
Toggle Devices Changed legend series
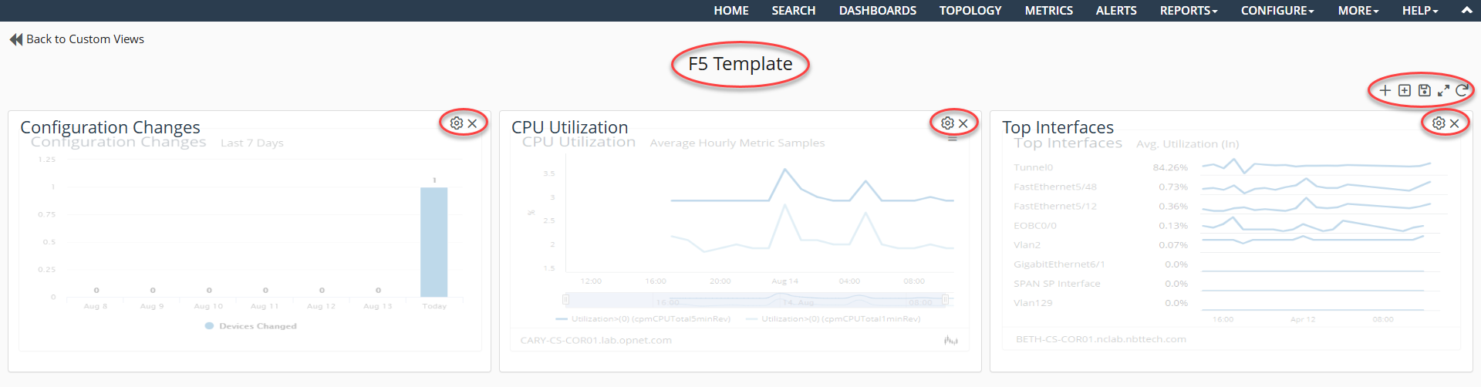coord(251,326)
